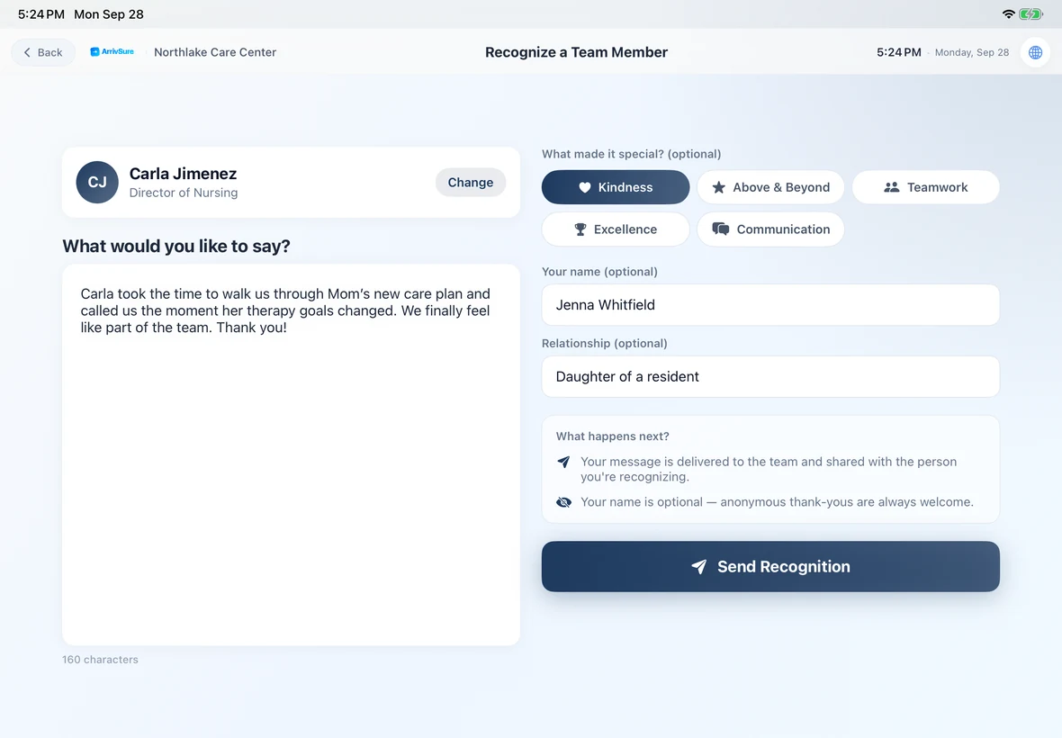Screen dimensions: 1062x738
Task: Deselect the Kindness tag
Action: pos(615,187)
